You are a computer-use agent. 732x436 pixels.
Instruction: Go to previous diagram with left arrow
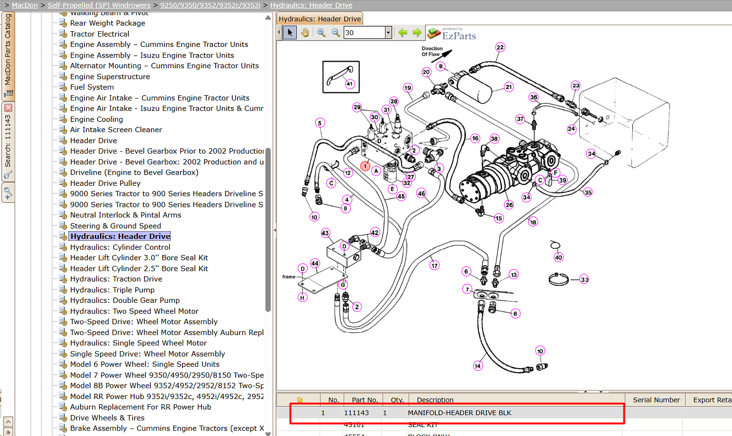403,33
